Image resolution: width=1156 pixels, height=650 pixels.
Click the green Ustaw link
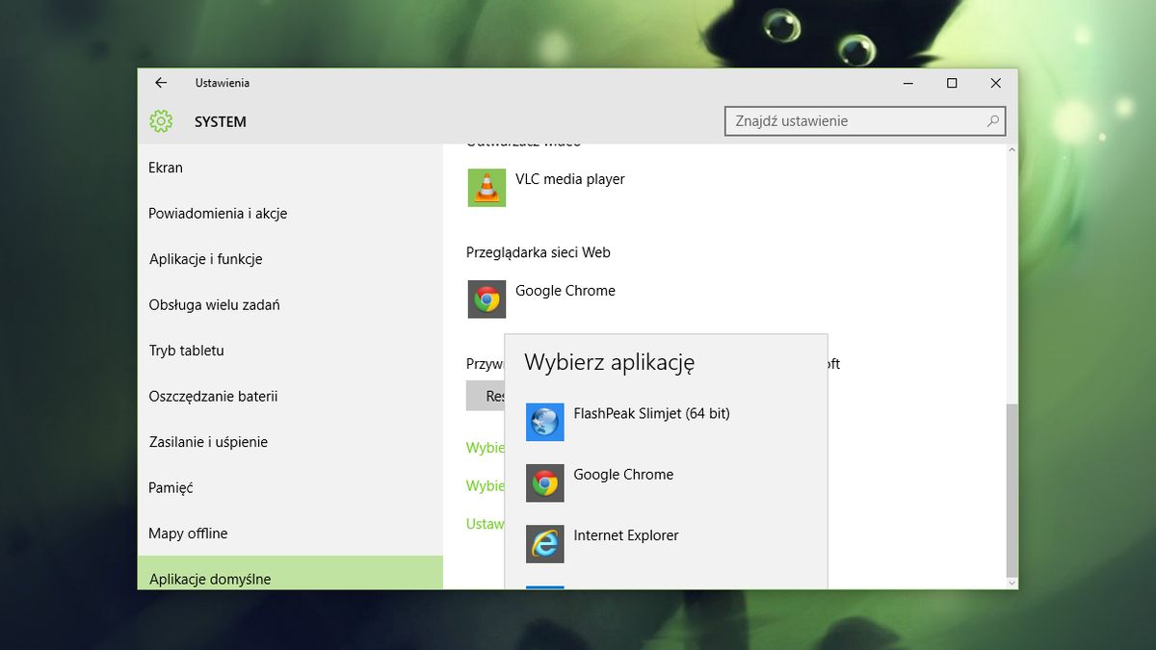pyautogui.click(x=486, y=524)
